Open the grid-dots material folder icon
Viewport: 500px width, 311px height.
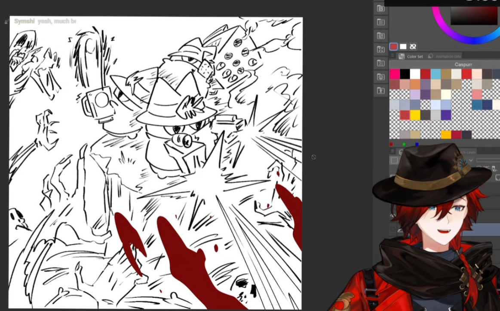(x=381, y=63)
